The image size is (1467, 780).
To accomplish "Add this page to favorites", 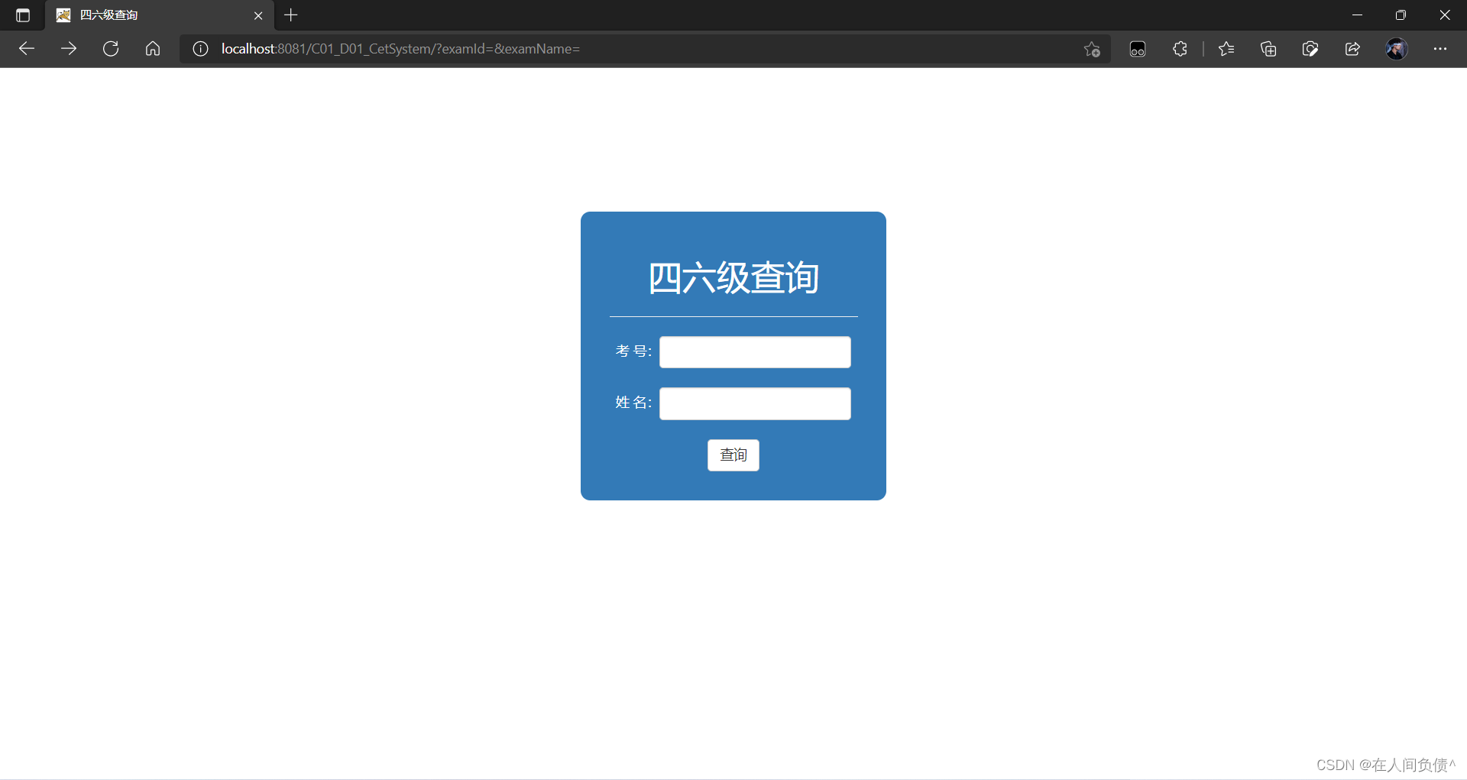I will coord(1092,48).
